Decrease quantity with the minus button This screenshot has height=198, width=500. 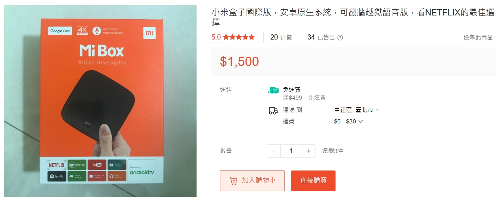(274, 151)
